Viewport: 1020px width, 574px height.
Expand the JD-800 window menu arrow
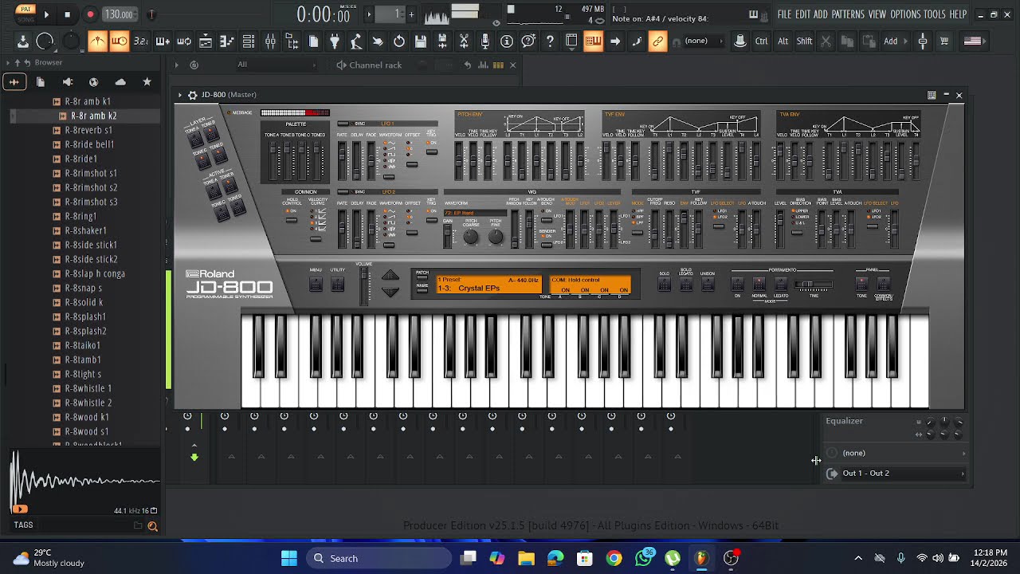[x=180, y=95]
